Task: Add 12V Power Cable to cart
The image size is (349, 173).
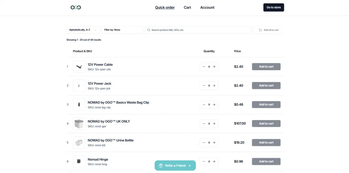Action: pos(266,67)
